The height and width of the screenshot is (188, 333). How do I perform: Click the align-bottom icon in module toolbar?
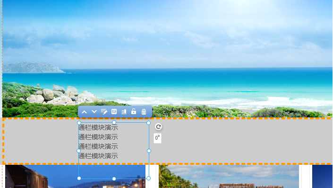pyautogui.click(x=124, y=112)
